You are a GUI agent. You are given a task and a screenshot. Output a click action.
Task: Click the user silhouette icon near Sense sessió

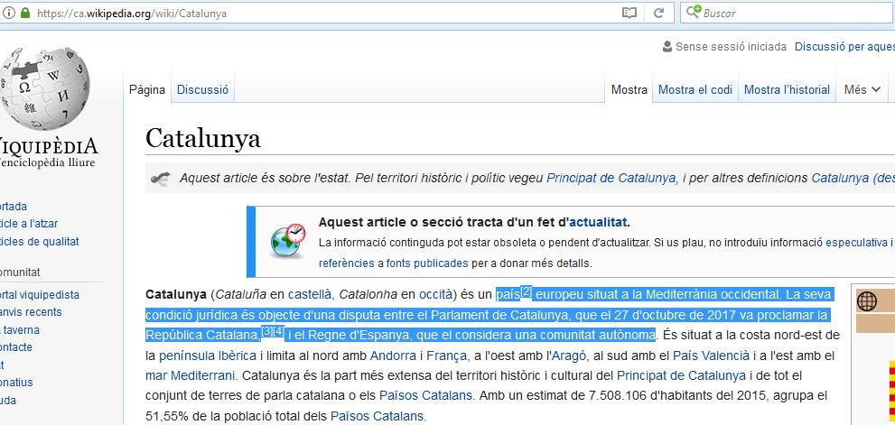tap(667, 47)
